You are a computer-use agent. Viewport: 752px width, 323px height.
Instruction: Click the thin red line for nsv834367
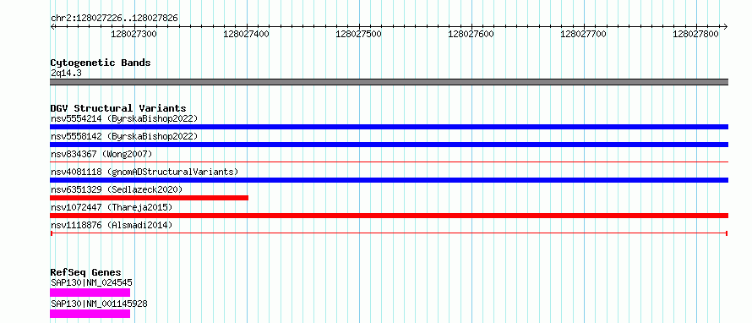(x=389, y=162)
